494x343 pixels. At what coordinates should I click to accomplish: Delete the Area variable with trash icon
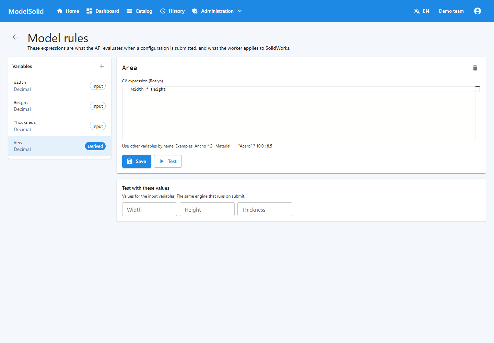[475, 68]
